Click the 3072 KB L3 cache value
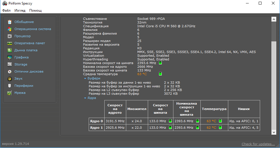 click(171, 94)
